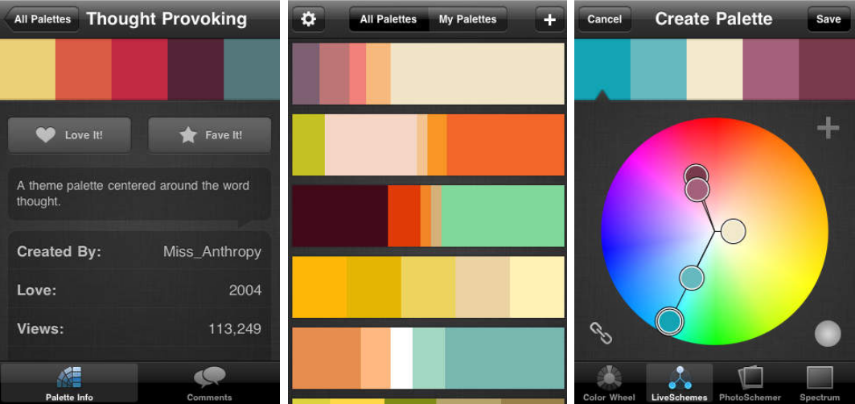The width and height of the screenshot is (855, 404).
Task: Go back using the All Palettes back button
Action: [42, 19]
